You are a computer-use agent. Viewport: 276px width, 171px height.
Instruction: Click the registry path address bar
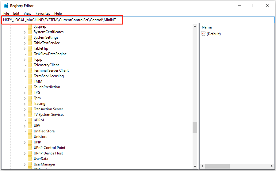(138, 20)
